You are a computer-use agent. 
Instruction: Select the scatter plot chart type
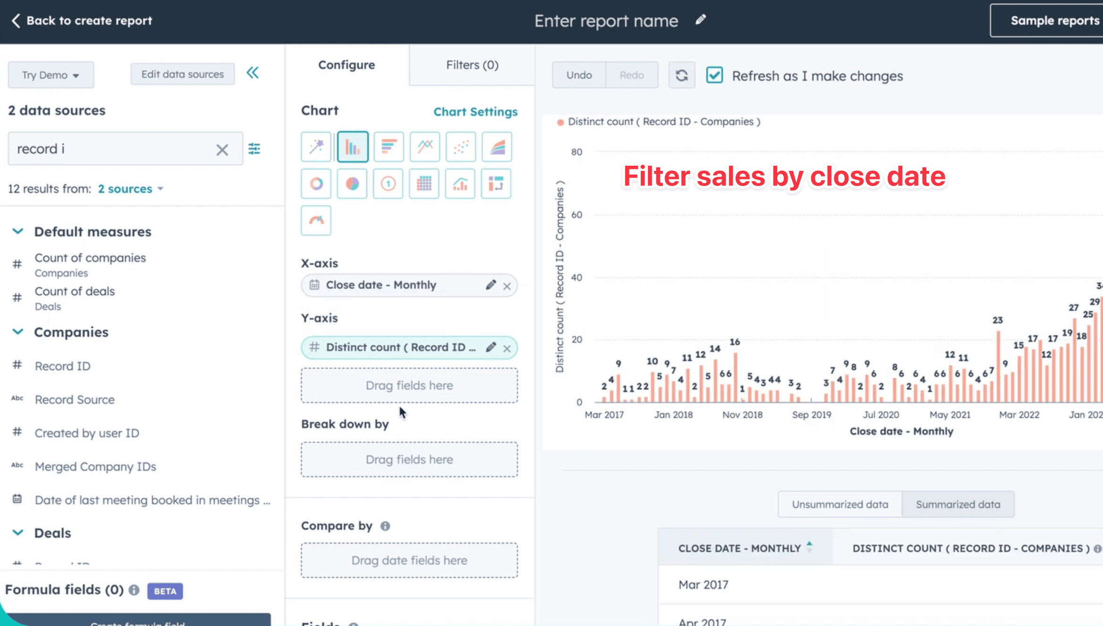(460, 146)
